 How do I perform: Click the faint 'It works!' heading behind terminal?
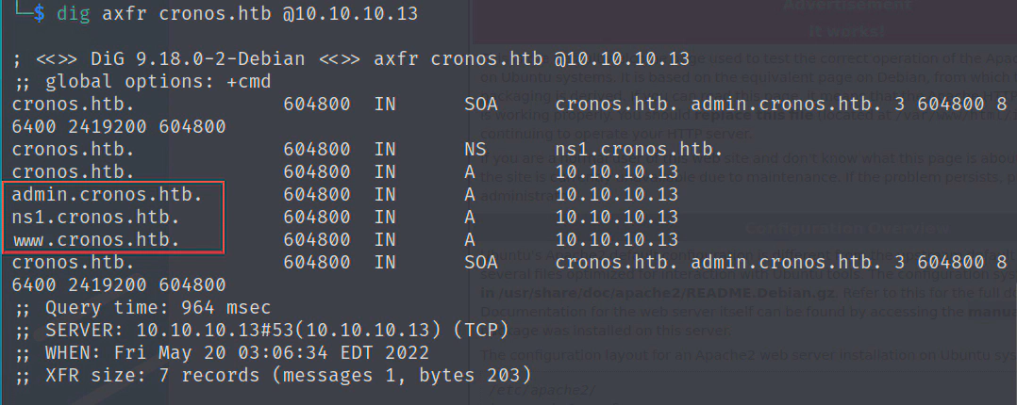[x=845, y=30]
